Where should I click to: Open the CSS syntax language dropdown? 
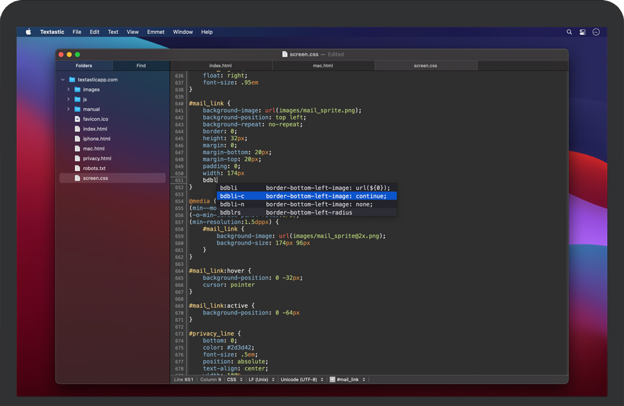[234, 380]
